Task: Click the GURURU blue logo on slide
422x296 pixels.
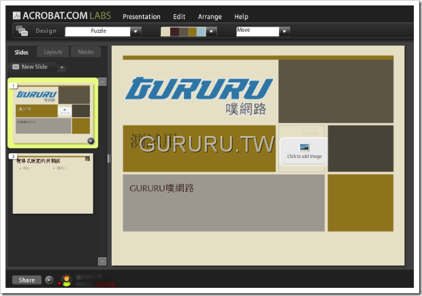Action: point(199,88)
